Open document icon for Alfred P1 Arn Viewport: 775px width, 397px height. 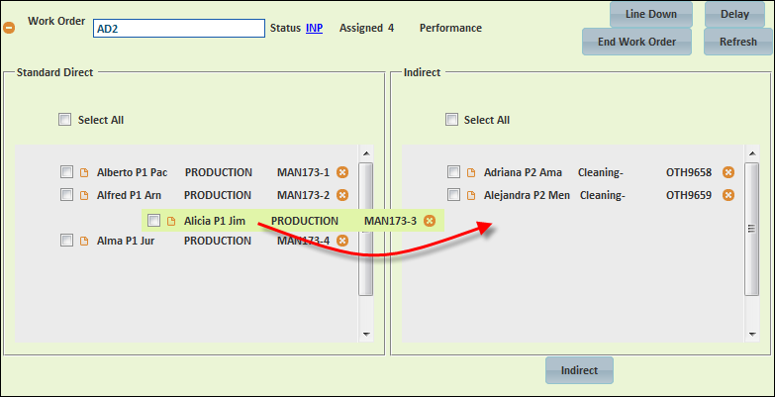[x=84, y=195]
